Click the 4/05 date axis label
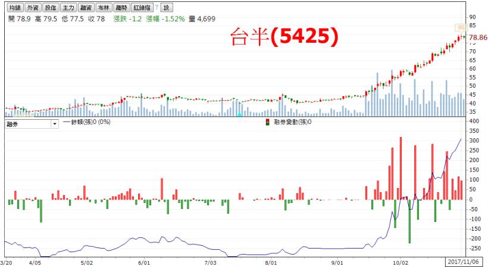This screenshot has width=488, height=267. click(x=35, y=263)
